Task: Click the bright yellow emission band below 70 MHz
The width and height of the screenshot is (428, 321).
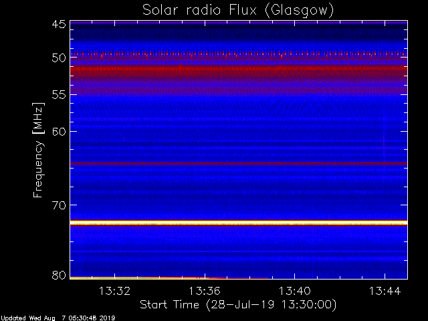Action: pos(239,223)
